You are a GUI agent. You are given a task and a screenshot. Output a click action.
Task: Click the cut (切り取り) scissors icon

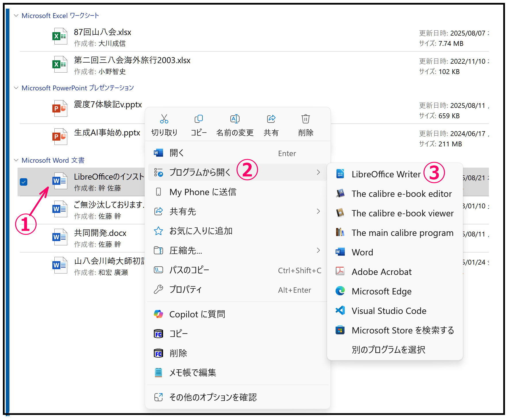click(164, 119)
